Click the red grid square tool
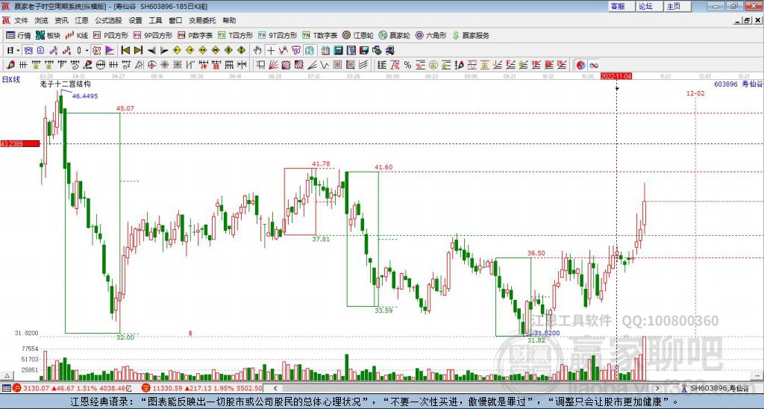This screenshot has width=764, height=409. pyautogui.click(x=338, y=65)
